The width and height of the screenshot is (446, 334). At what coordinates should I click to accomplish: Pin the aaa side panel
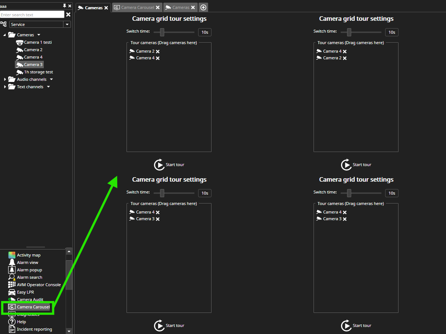click(65, 6)
